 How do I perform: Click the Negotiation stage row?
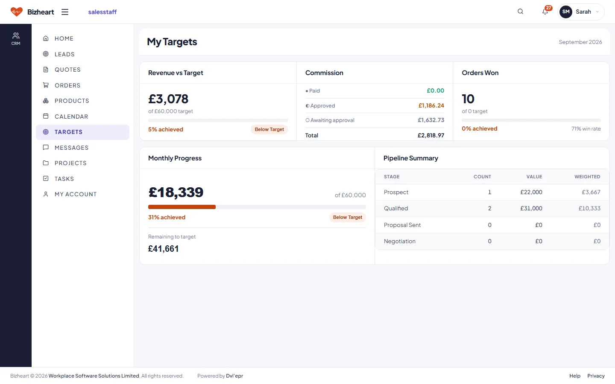[492, 241]
